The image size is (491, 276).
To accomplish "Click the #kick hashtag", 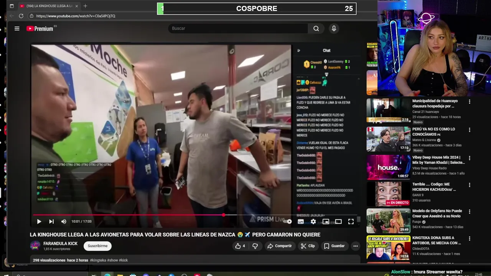I will pyautogui.click(x=124, y=260).
